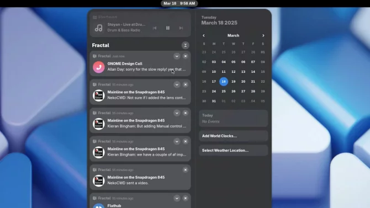Viewport: 370px width, 208px height.
Task: Select March 31 in calendar
Action: tap(214, 101)
